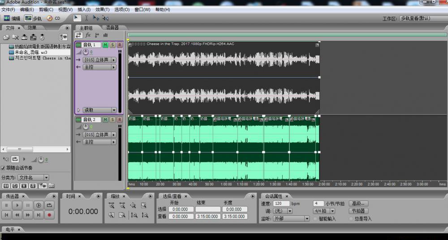Select the Move/Copy Clip tool
The height and width of the screenshot is (240, 448).
point(96,18)
